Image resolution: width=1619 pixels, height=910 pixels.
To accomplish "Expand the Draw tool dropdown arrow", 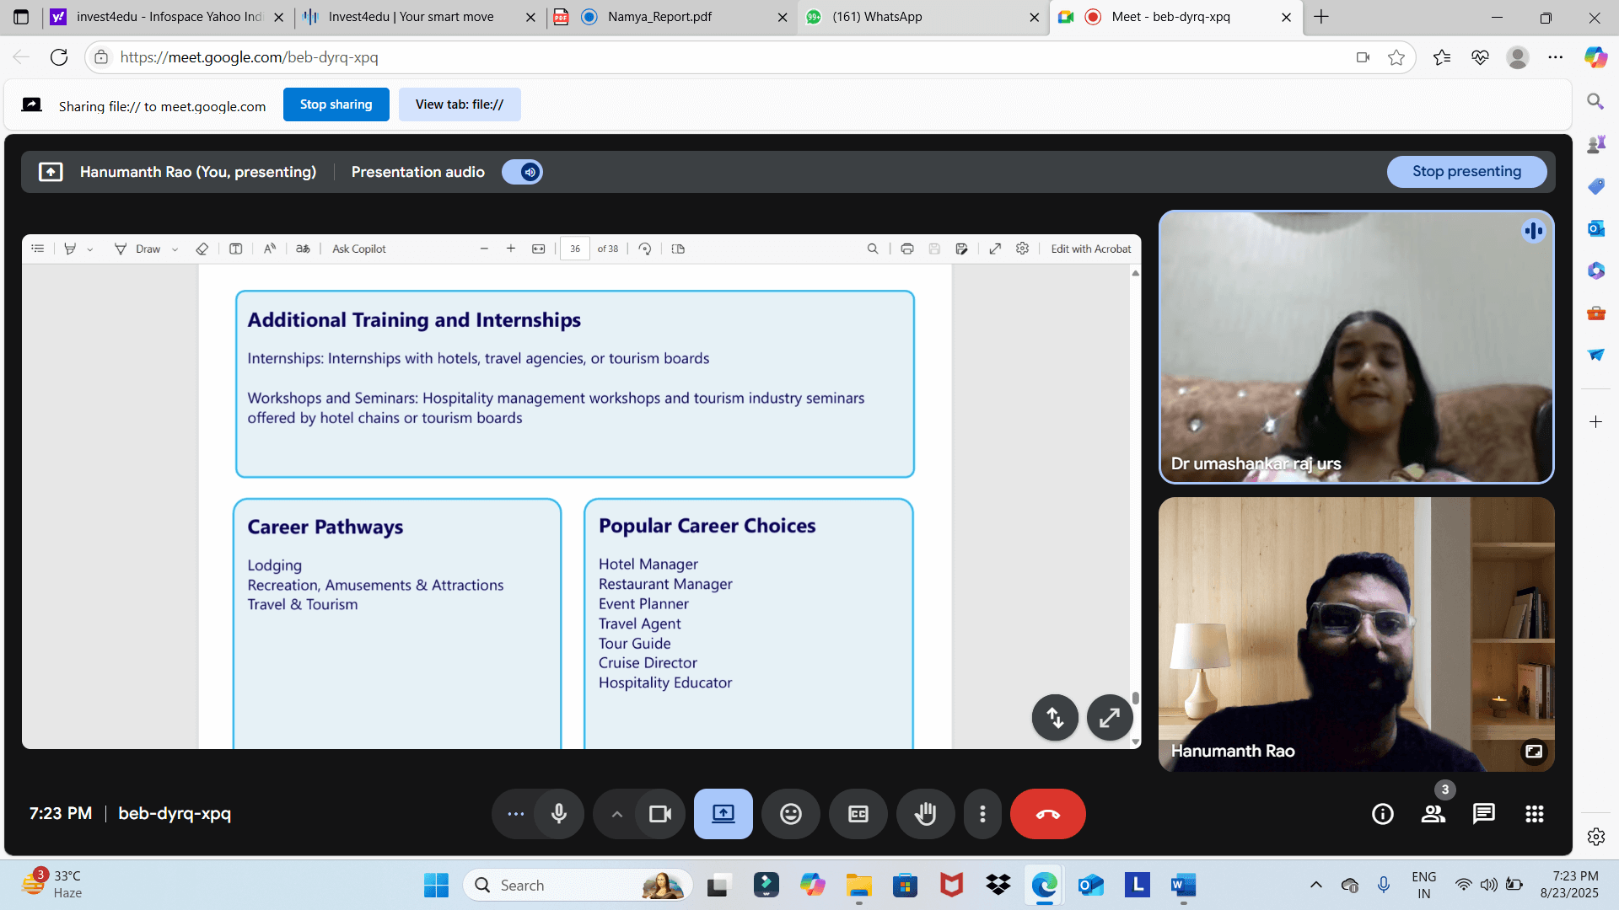I will [175, 249].
